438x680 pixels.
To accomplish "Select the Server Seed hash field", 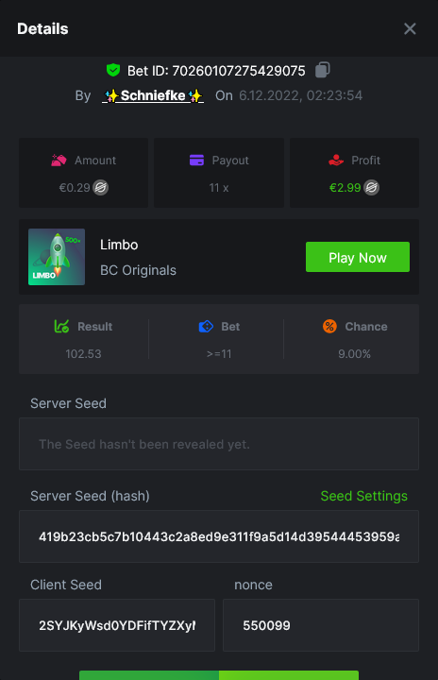I will pos(219,536).
